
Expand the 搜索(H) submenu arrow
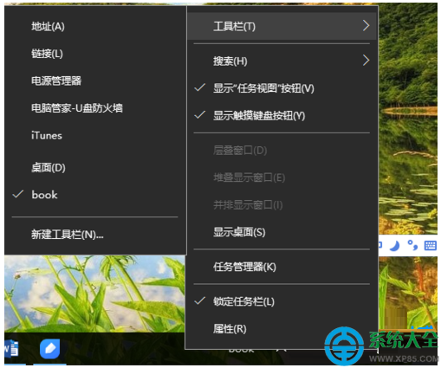(x=366, y=61)
